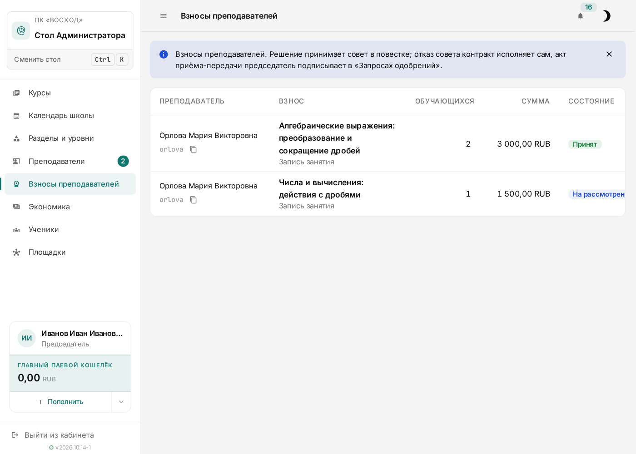This screenshot has height=454, width=636.
Task: Toggle dark mode moon icon
Action: click(606, 16)
